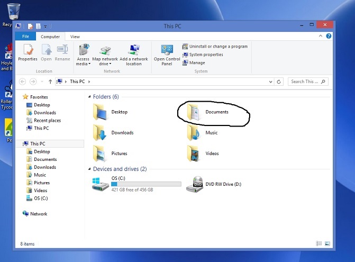Collapse the Devices and drives group
This screenshot has height=262, width=355.
[x=89, y=169]
